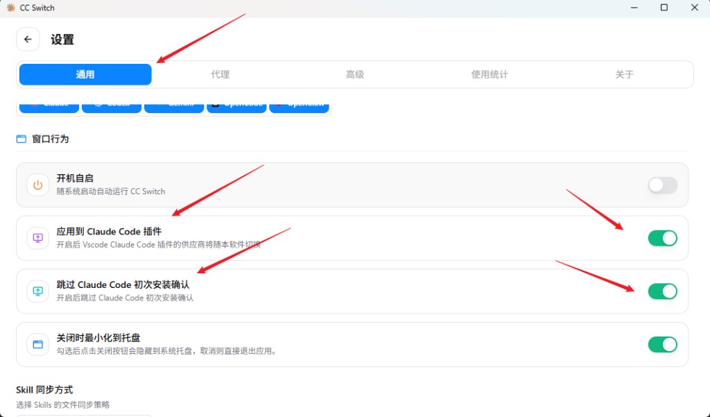The image size is (710, 417).
Task: Click the back arrow button beside 设置
Action: (x=28, y=40)
